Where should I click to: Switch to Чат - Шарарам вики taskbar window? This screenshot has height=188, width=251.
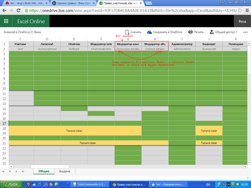(x=168, y=184)
